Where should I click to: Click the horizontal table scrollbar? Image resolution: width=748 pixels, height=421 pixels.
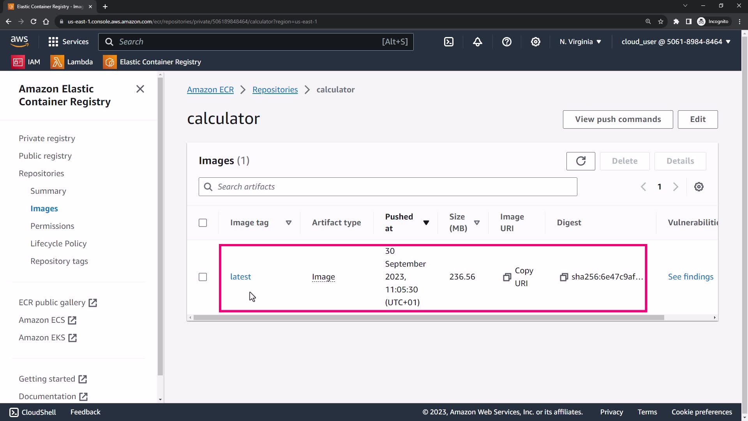point(429,318)
